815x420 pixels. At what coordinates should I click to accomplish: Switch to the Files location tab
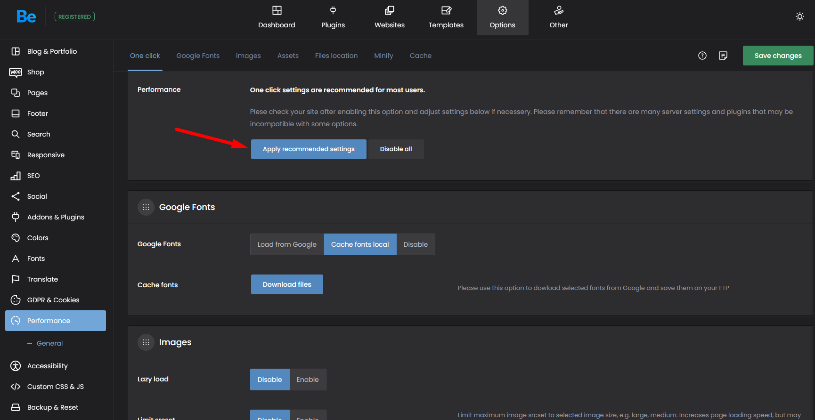click(x=336, y=56)
